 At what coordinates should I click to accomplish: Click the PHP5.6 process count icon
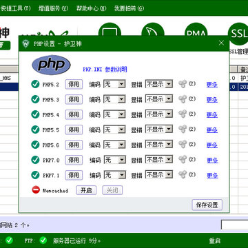pyautogui.click(x=183, y=145)
